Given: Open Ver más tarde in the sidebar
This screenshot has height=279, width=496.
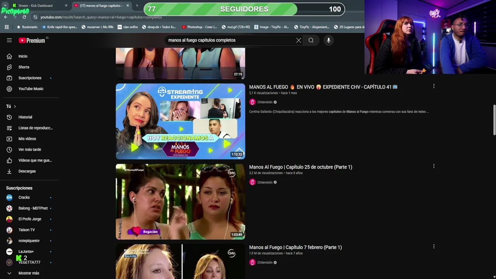Looking at the screenshot, I should (x=29, y=150).
